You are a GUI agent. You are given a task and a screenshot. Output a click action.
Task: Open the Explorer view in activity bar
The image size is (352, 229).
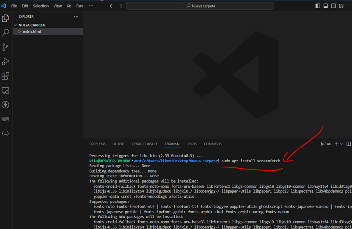pyautogui.click(x=6, y=18)
